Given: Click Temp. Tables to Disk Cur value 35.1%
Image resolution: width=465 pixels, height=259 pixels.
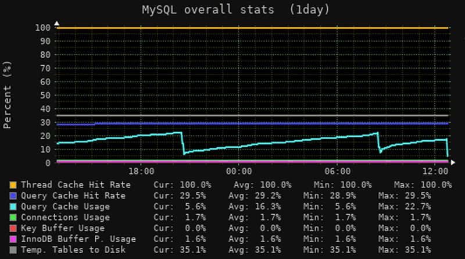Looking at the screenshot, I should coord(193,250).
